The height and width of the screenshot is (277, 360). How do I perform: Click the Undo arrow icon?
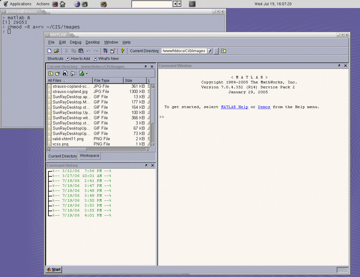pos(88,51)
